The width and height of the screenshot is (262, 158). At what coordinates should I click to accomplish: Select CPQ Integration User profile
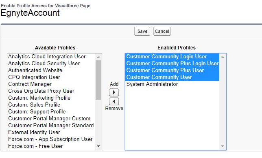tap(51, 77)
